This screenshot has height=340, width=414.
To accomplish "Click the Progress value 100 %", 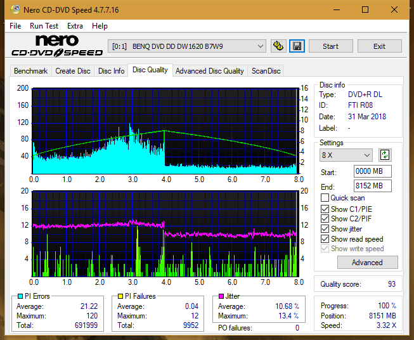I will click(x=387, y=306).
